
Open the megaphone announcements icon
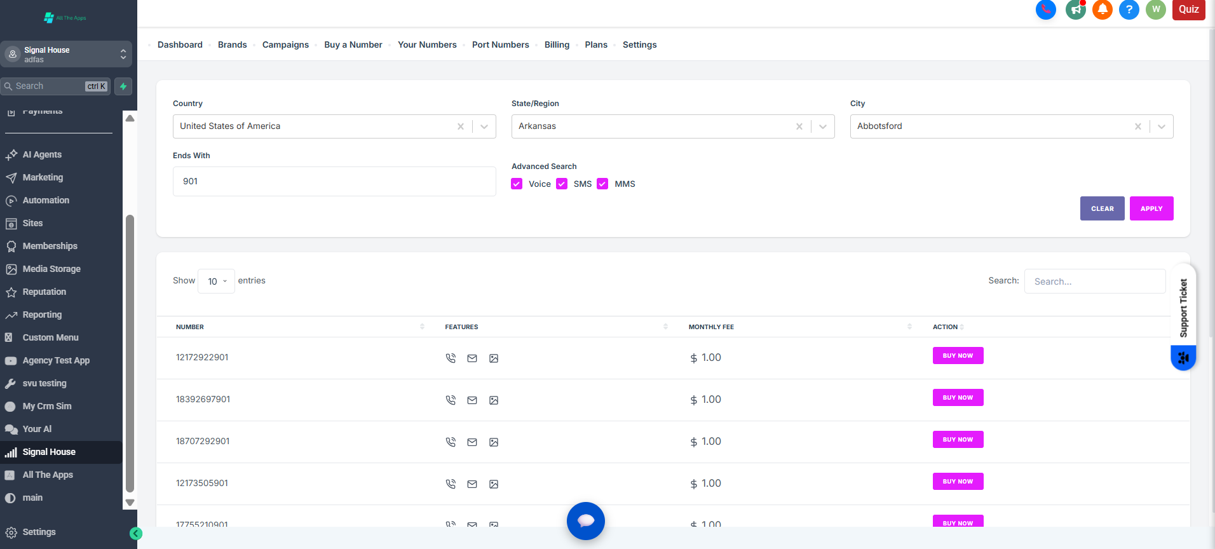coord(1075,10)
